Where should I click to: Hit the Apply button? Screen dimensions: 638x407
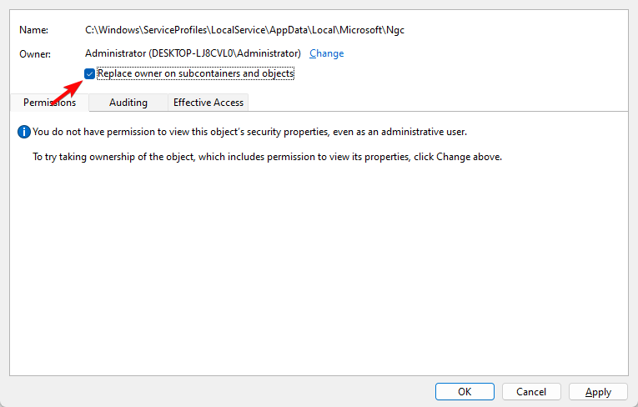598,391
